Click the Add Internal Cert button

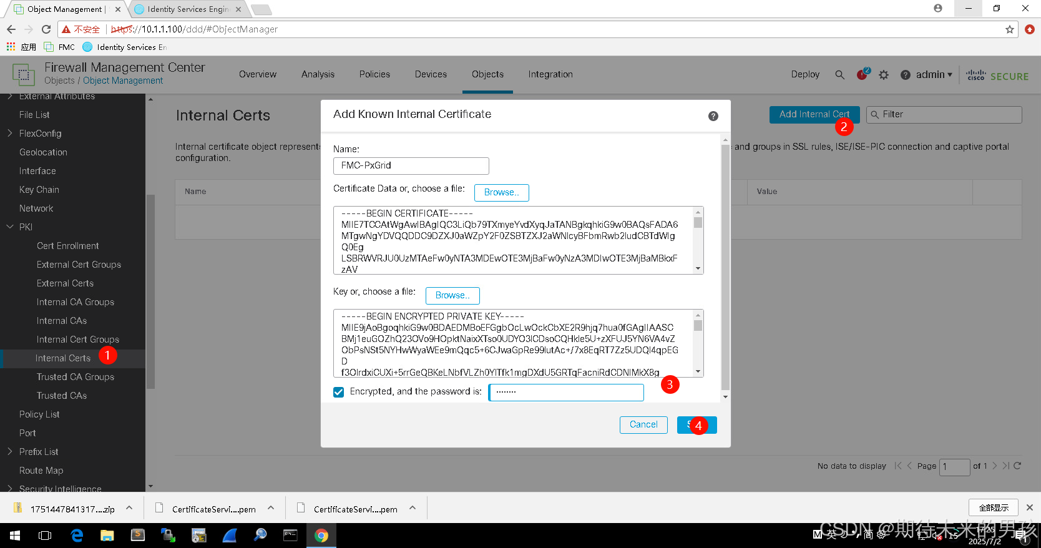tap(814, 115)
